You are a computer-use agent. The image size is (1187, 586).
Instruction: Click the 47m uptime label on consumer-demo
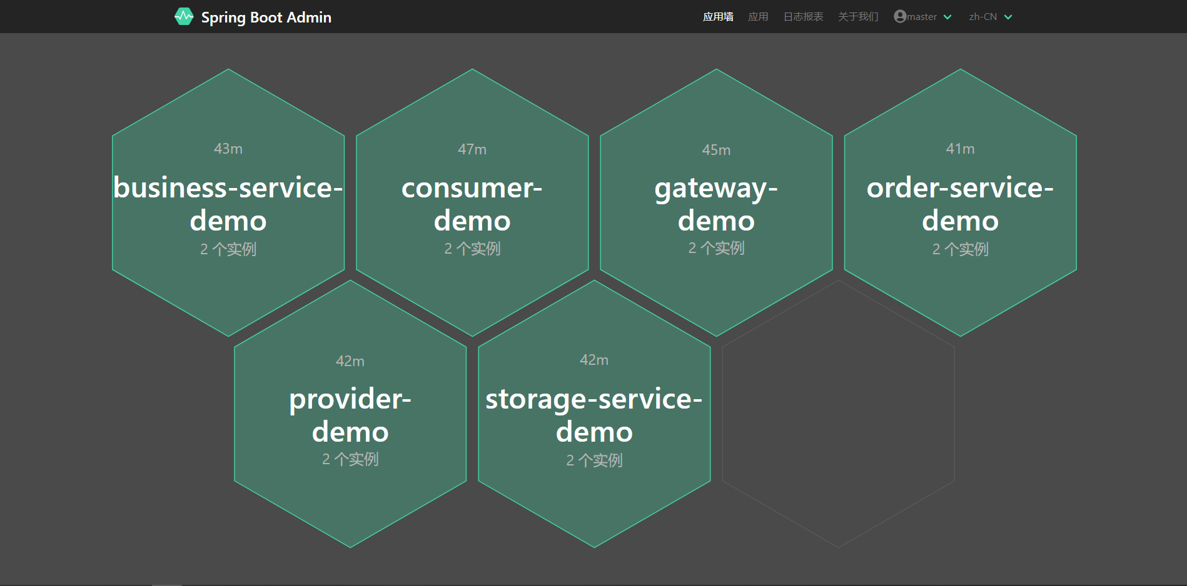point(472,149)
